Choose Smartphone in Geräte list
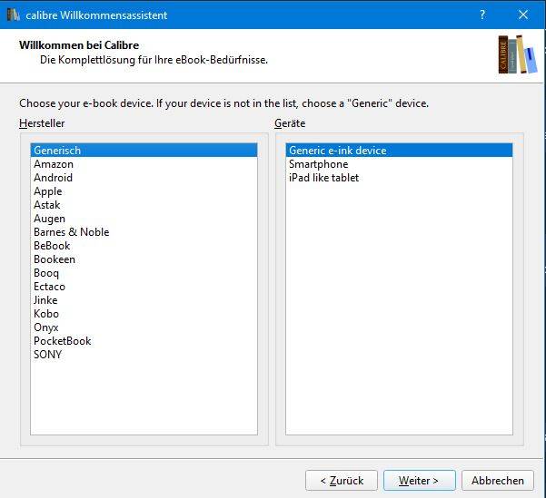The image size is (546, 498). click(x=399, y=164)
